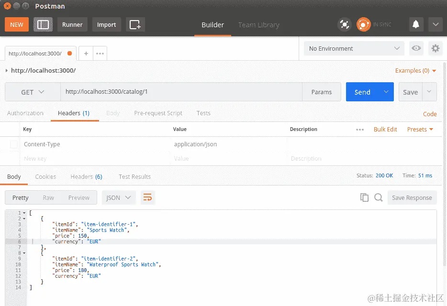Save the request

pos(410,92)
